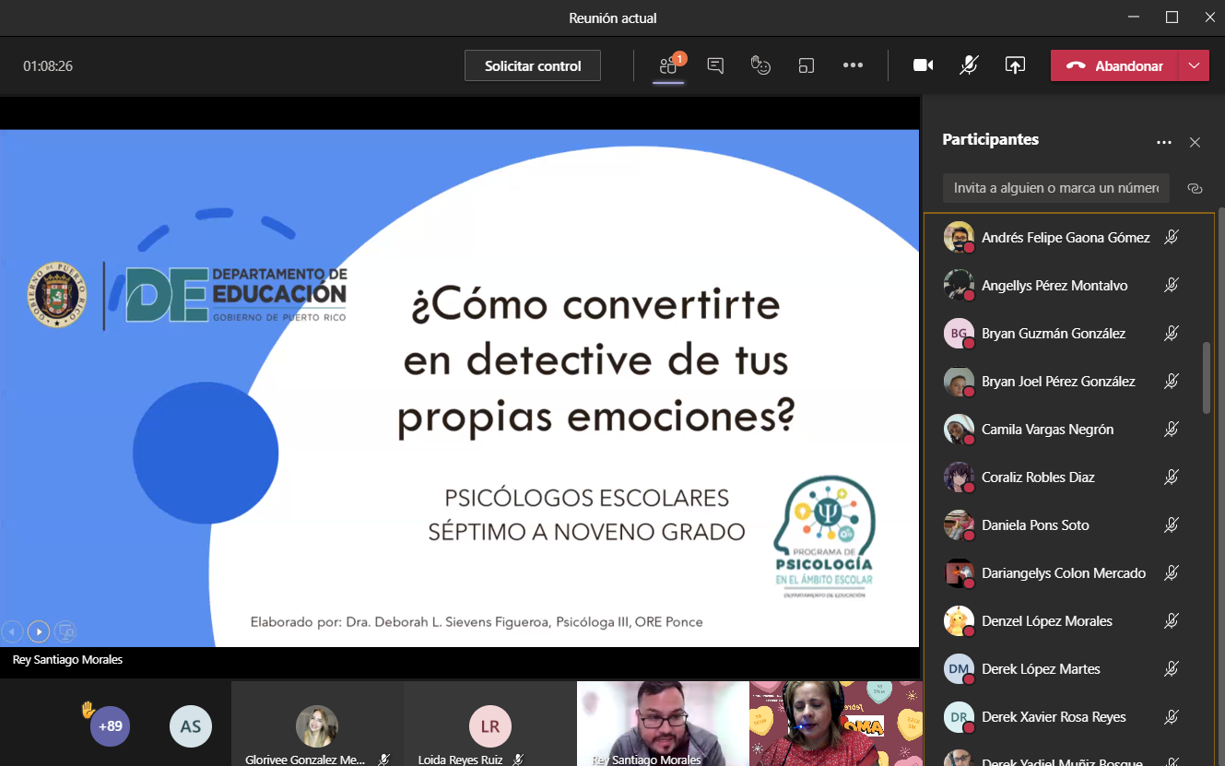This screenshot has width=1225, height=766.
Task: Click the invite input field
Action: [x=1056, y=187]
